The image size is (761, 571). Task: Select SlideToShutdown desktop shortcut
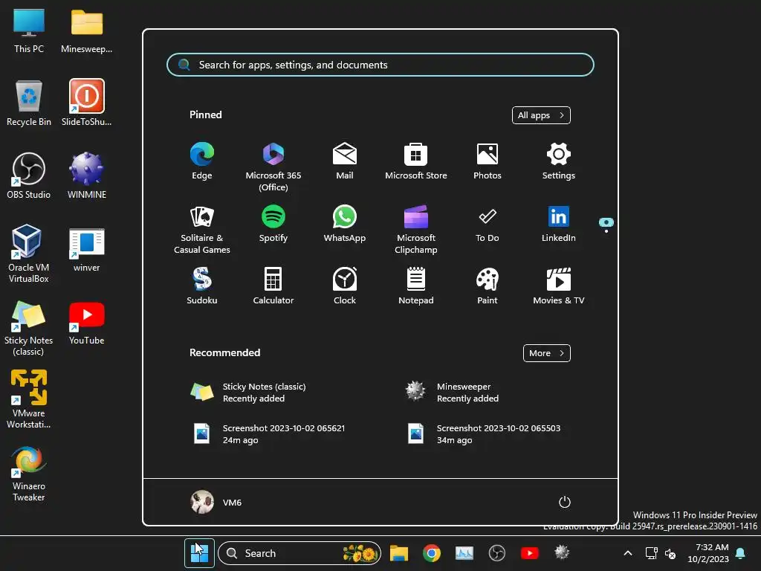coord(87,103)
